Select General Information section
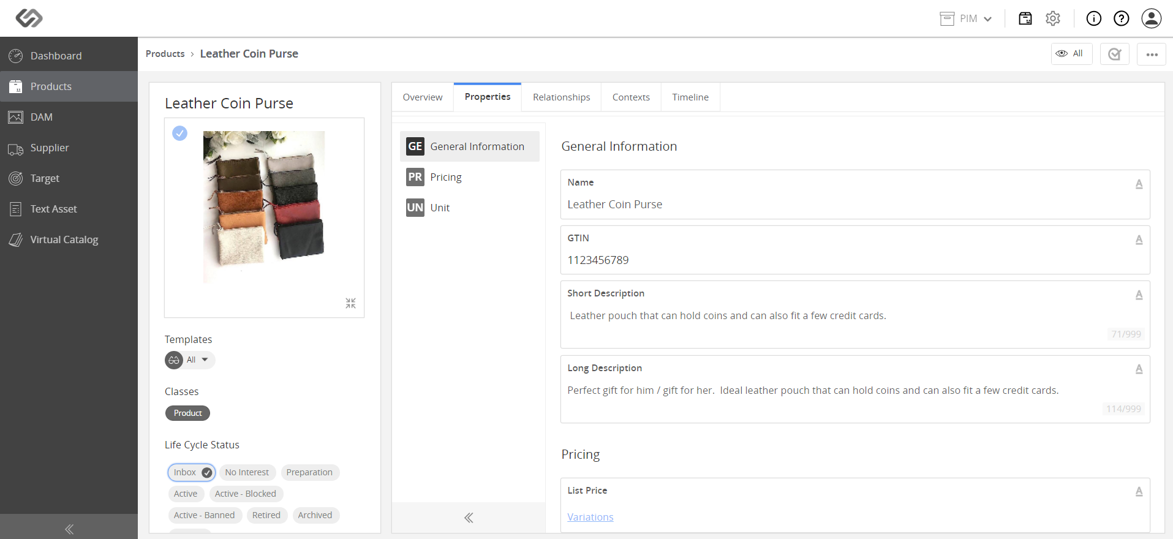Viewport: 1173px width, 539px height. (x=470, y=146)
